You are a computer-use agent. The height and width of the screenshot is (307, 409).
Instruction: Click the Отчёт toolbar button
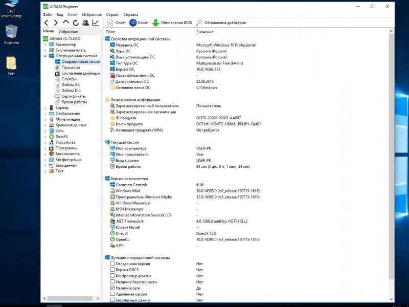click(117, 23)
